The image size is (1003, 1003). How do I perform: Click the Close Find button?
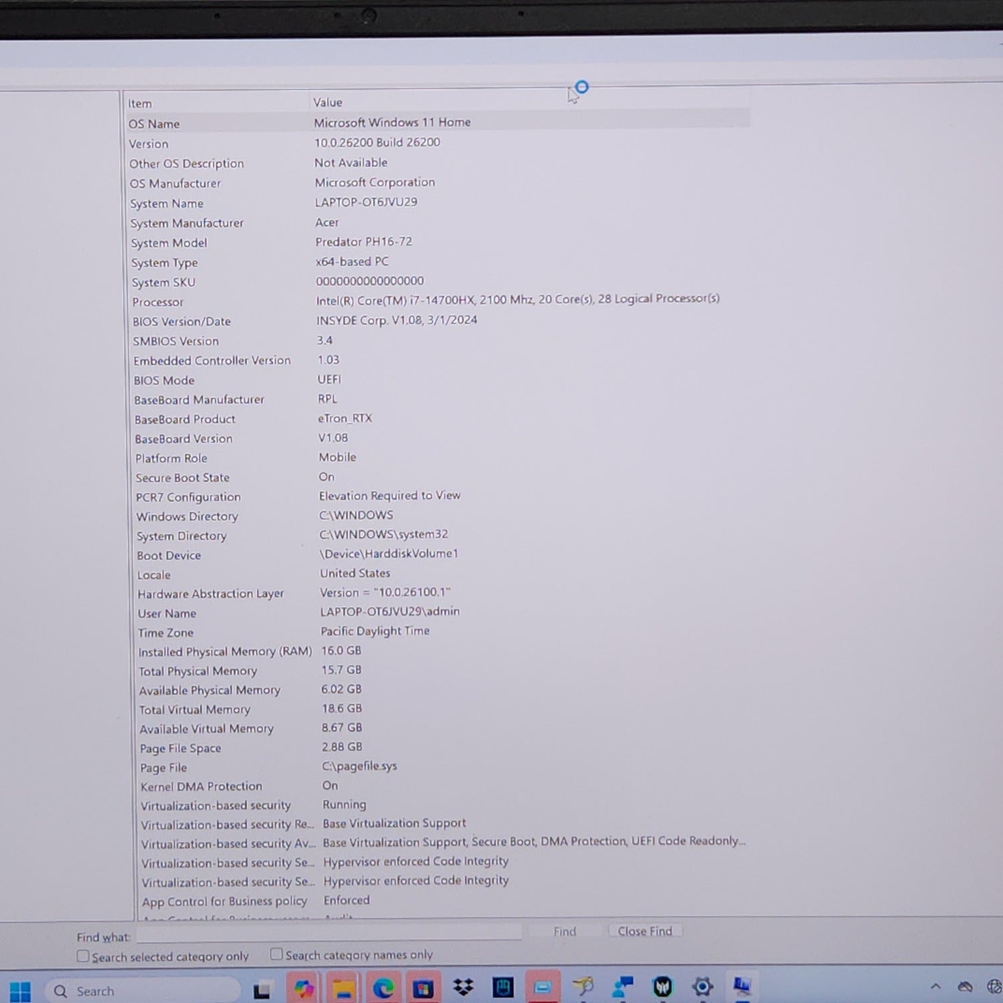(645, 931)
